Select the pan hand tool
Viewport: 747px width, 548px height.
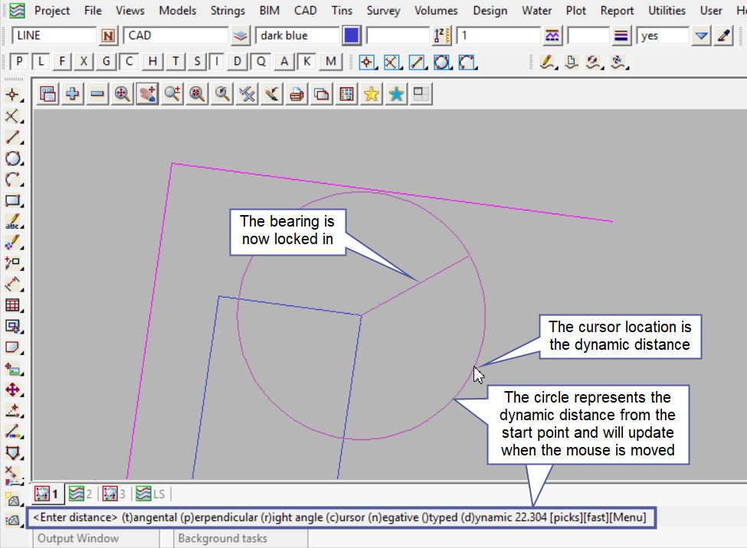point(147,94)
